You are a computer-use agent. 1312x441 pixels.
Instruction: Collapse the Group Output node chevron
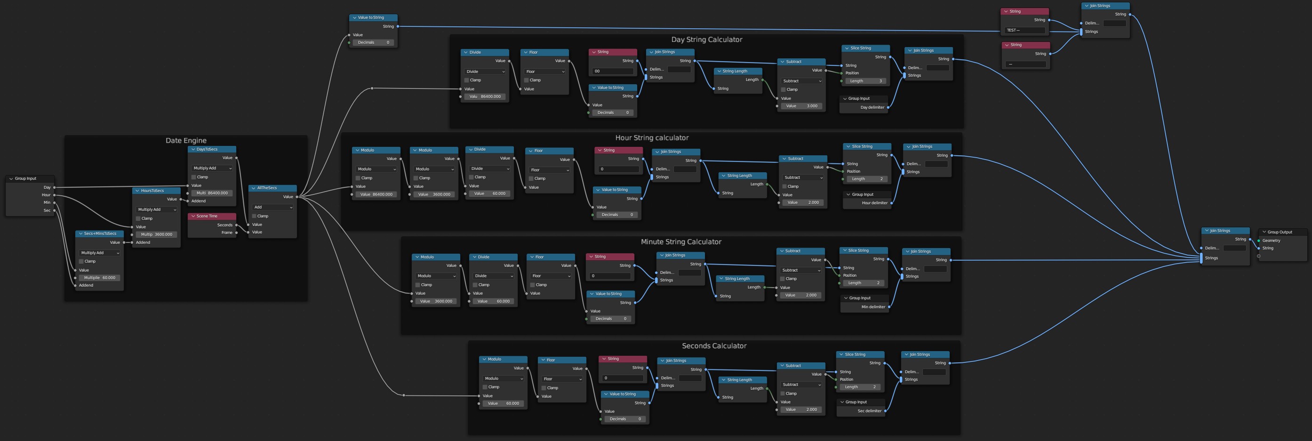[x=1264, y=232]
